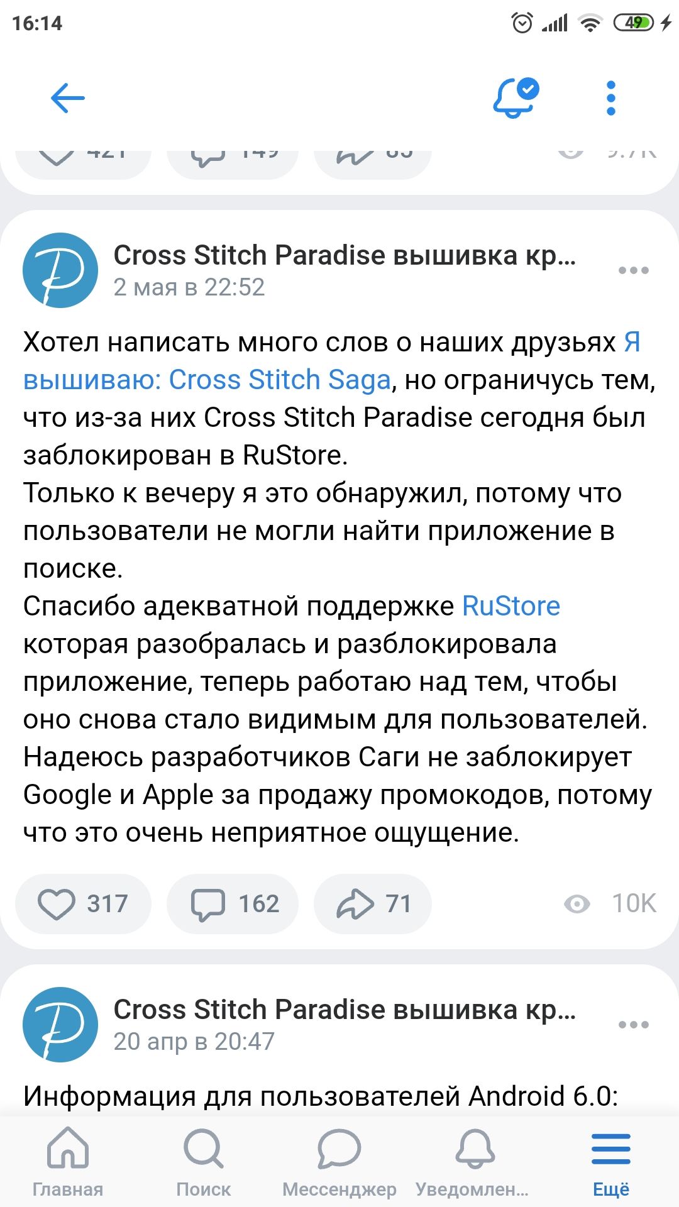Screen dimensions: 679x1207
Task: Tap the 2 мая в 22:52 timestamp
Action: [x=189, y=287]
